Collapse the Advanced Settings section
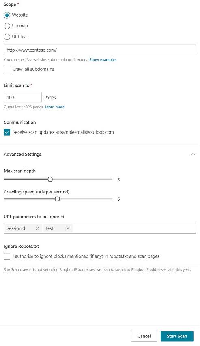 pos(193,154)
